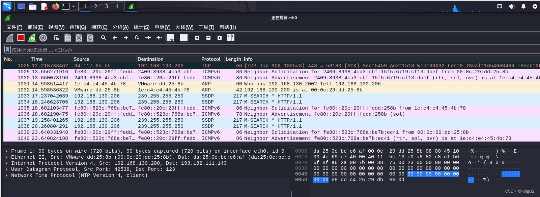Open the 电话(Y) menu
Viewport: 540px width, 197px height.
(x=163, y=27)
